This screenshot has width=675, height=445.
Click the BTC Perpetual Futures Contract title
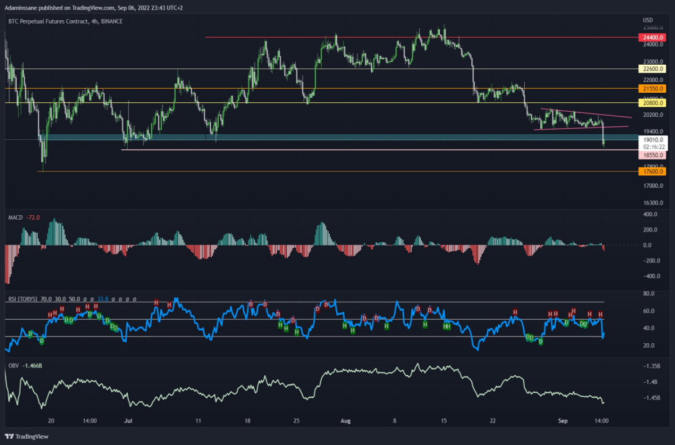pyautogui.click(x=48, y=21)
